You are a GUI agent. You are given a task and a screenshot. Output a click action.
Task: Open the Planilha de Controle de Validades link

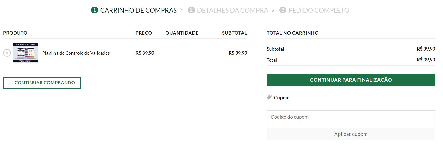76,53
